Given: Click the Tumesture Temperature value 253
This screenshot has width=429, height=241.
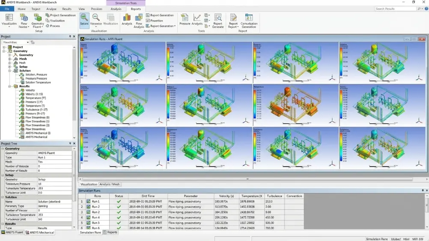Looking at the screenshot, I should pos(54,188).
